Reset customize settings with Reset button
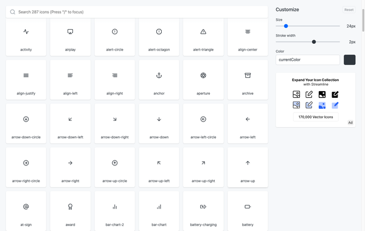This screenshot has height=231, width=365. click(349, 10)
